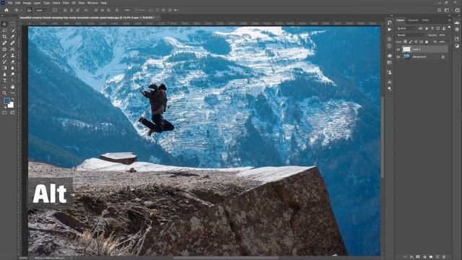462x260 pixels.
Task: Switch to the Channels tab
Action: tap(413, 20)
